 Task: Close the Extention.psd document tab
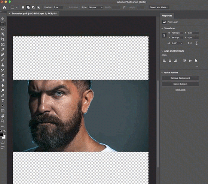pos(9,13)
